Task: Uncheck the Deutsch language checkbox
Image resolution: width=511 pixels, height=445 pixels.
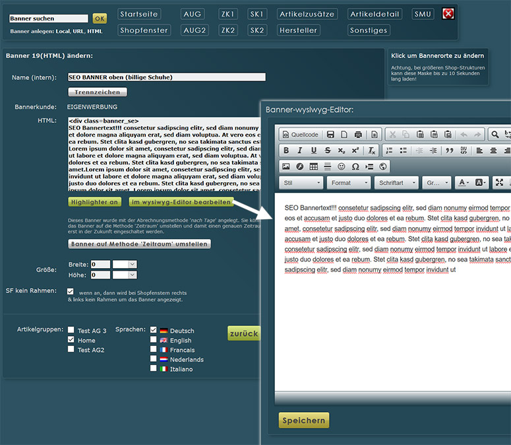Action: coord(153,330)
